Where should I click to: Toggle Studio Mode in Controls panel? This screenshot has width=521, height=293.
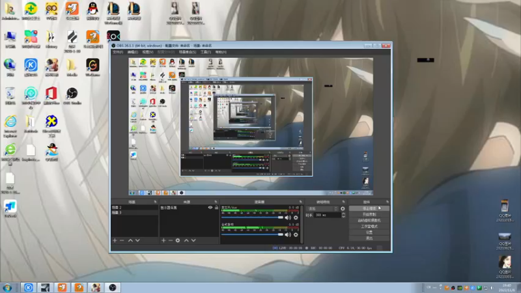pyautogui.click(x=369, y=226)
